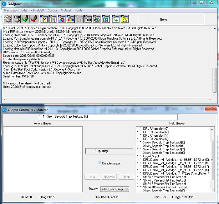The image size is (219, 204).
Task: Click the Roam button
Action: coord(126,177)
